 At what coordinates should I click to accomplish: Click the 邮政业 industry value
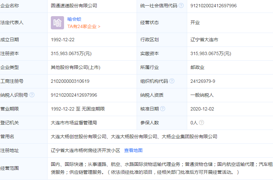(x=197, y=67)
